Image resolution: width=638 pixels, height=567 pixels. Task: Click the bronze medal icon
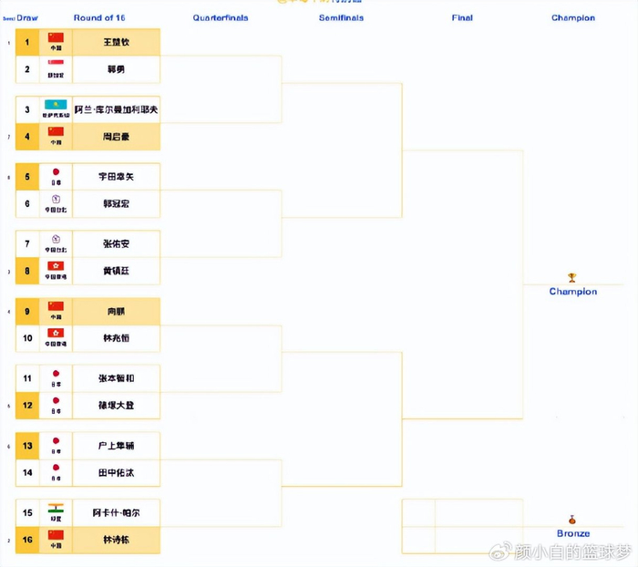(x=572, y=520)
